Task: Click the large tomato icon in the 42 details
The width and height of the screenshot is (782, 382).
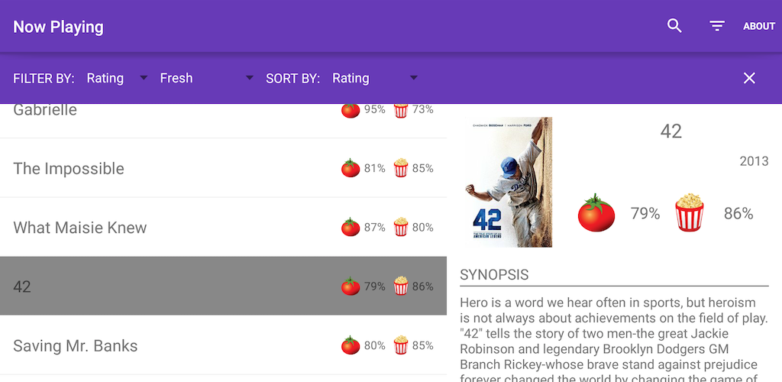Action: [x=596, y=213]
